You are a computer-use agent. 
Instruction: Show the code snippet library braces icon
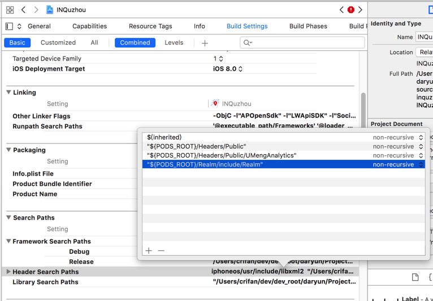[x=430, y=277]
